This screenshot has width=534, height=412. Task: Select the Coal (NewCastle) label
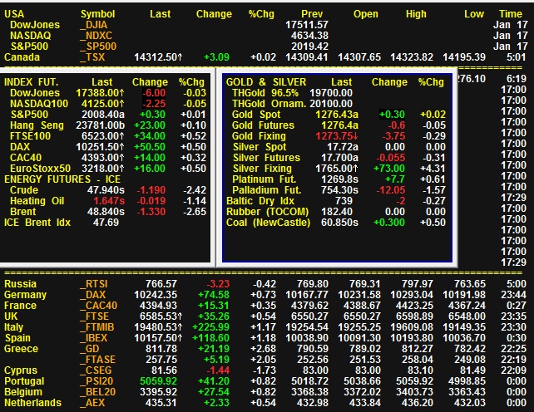click(269, 223)
